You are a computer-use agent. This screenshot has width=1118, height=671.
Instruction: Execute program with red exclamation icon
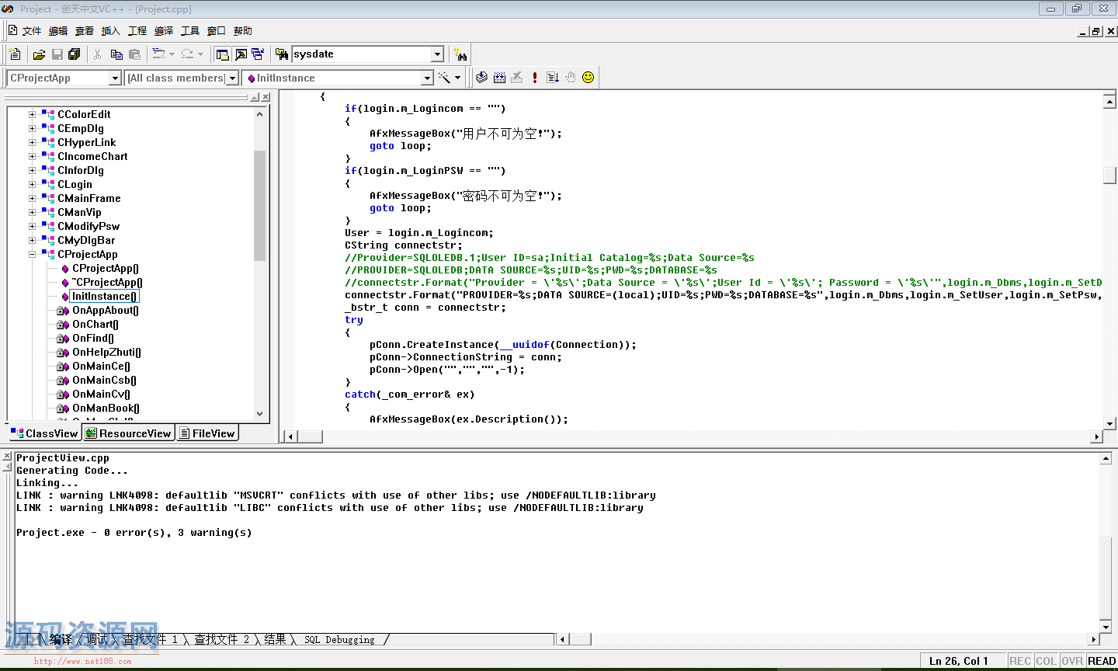(x=535, y=78)
